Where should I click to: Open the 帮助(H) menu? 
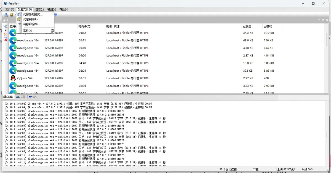click(64, 9)
